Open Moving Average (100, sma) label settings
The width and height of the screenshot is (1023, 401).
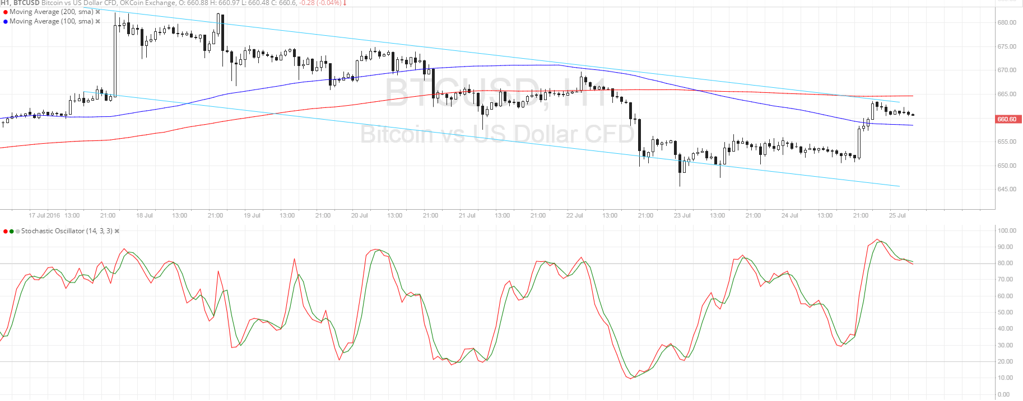coord(51,21)
